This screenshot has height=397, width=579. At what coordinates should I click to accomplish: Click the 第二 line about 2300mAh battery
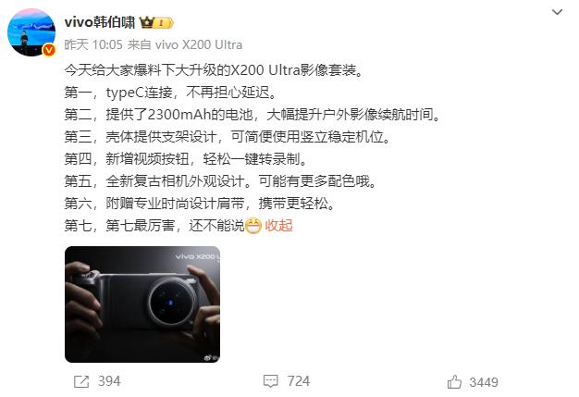tap(253, 115)
